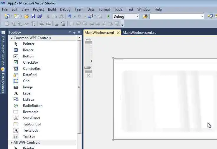Image resolution: width=217 pixels, height=149 pixels.
Task: Click the Open File folder icon
Action: [x=27, y=16]
